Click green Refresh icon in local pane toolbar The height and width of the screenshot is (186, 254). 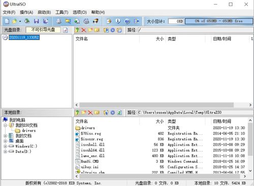point(119,112)
